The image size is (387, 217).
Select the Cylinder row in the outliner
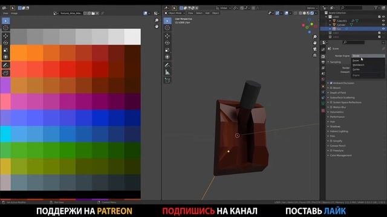353,25
